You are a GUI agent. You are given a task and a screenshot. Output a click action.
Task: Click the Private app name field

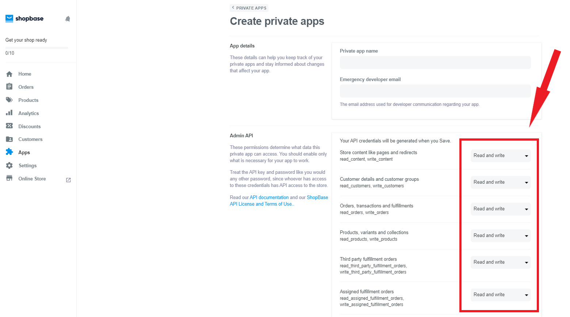435,62
